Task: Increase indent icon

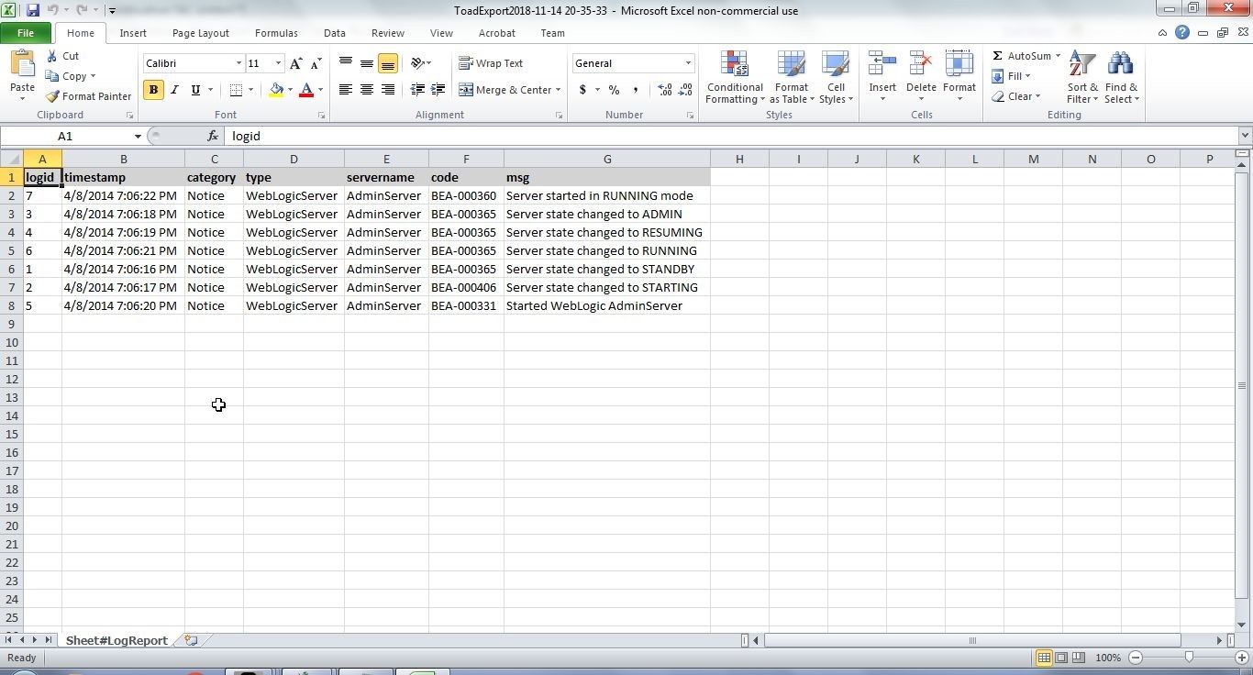Action: click(x=438, y=90)
